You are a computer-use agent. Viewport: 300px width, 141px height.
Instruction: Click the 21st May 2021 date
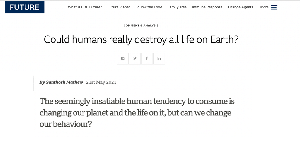[x=101, y=82]
